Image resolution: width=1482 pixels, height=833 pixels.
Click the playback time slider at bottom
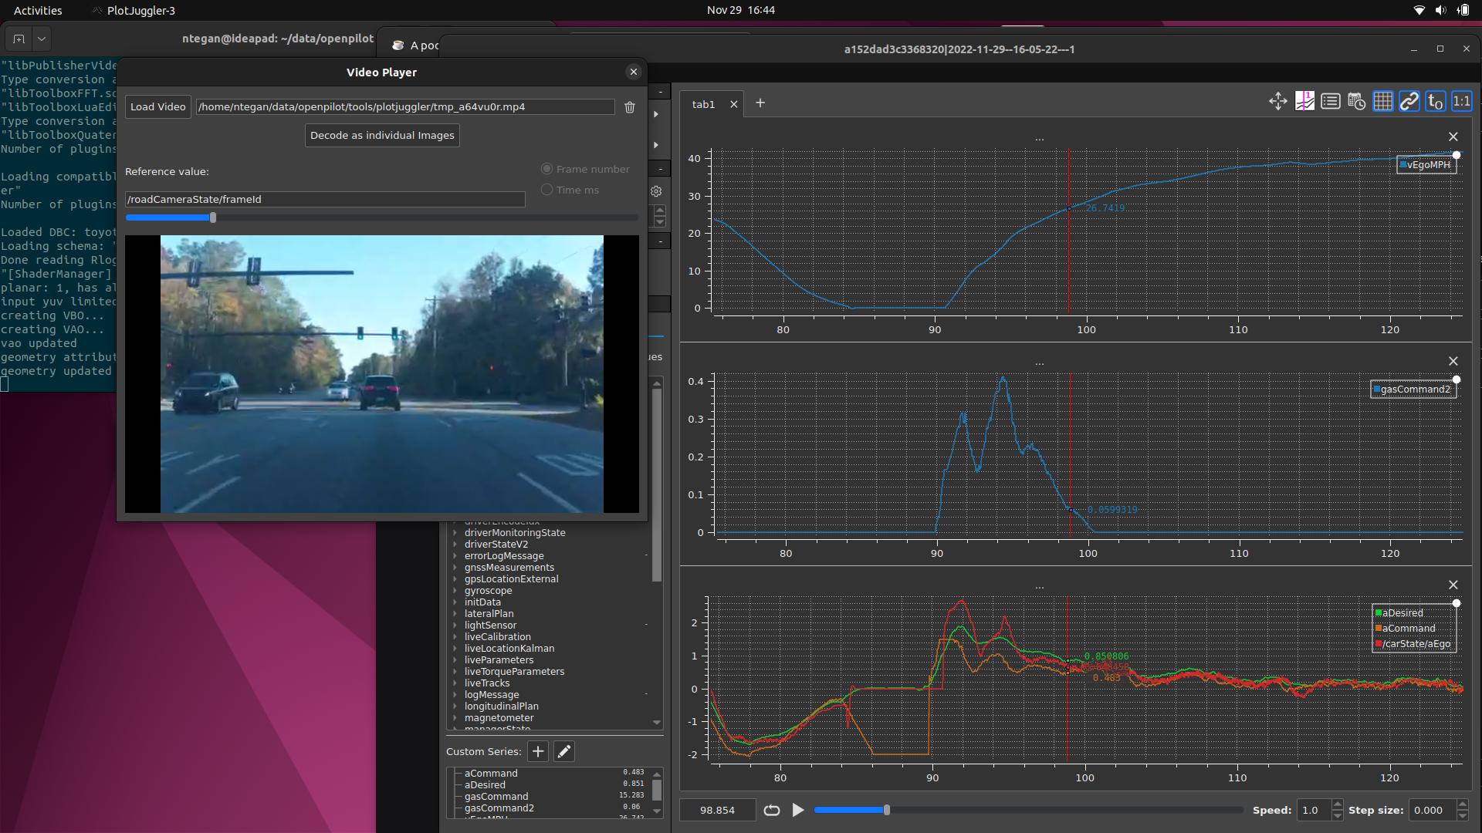pos(1028,810)
